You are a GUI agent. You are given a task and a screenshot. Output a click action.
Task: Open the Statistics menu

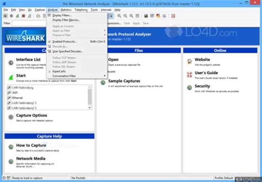click(x=66, y=10)
